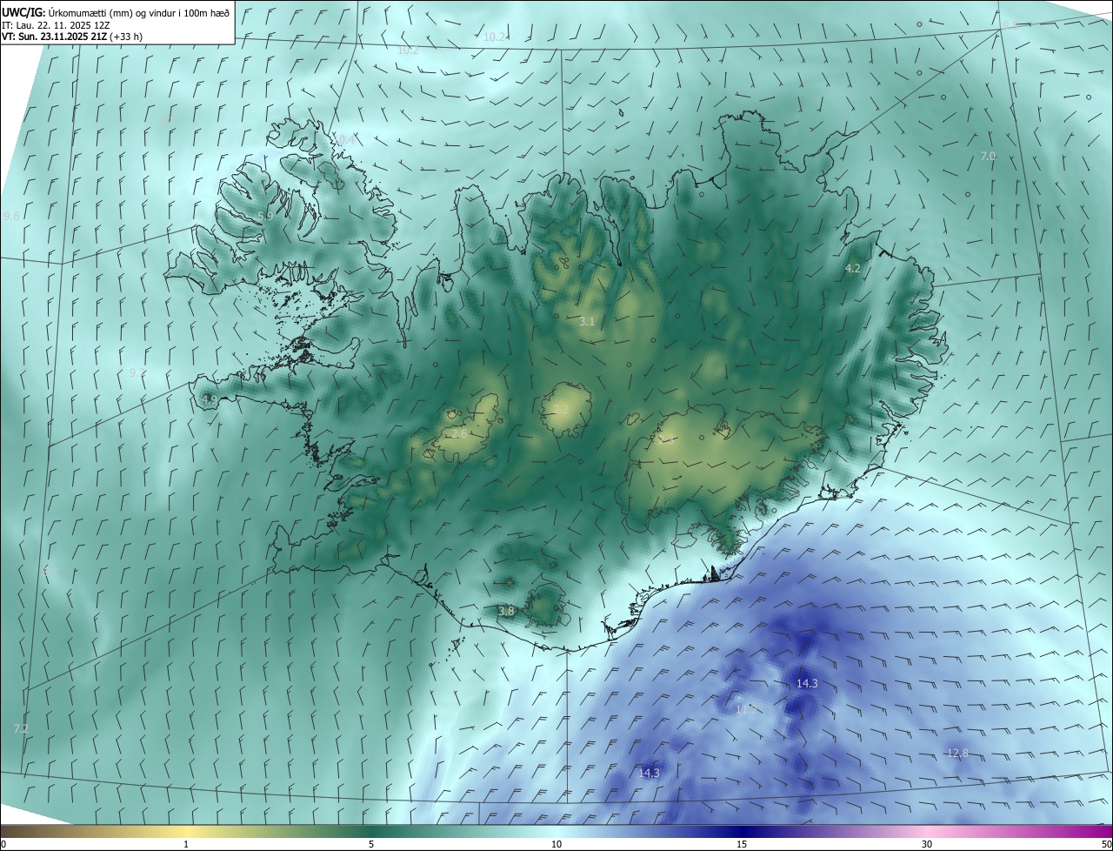Click the 10.4 value label
1113x851 pixels.
344,139
